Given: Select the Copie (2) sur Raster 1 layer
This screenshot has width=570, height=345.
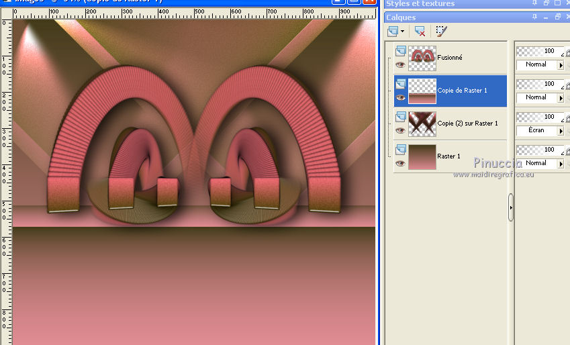Looking at the screenshot, I should click(467, 124).
